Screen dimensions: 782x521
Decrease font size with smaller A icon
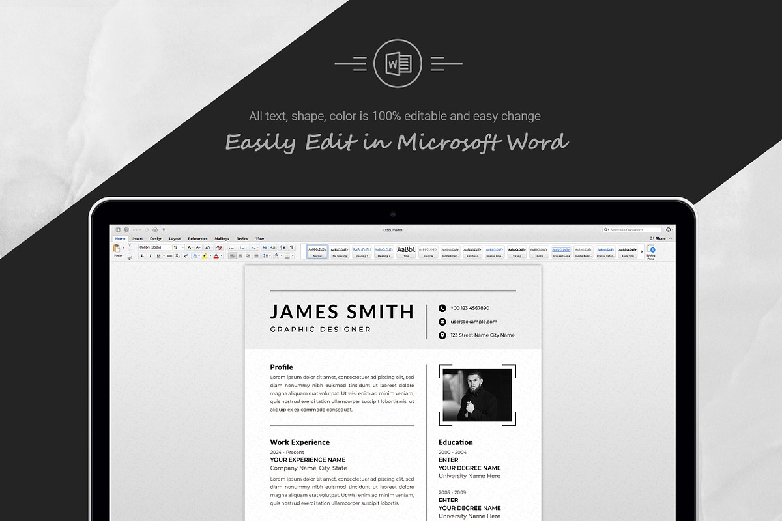tap(199, 247)
